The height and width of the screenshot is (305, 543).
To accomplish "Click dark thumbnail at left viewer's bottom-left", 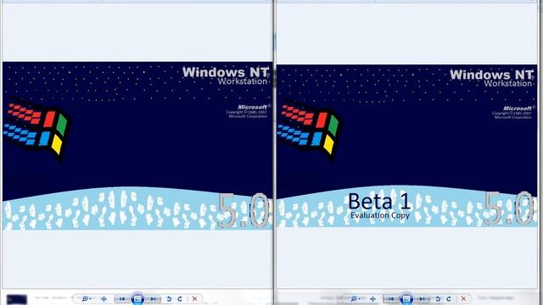I will (17, 299).
